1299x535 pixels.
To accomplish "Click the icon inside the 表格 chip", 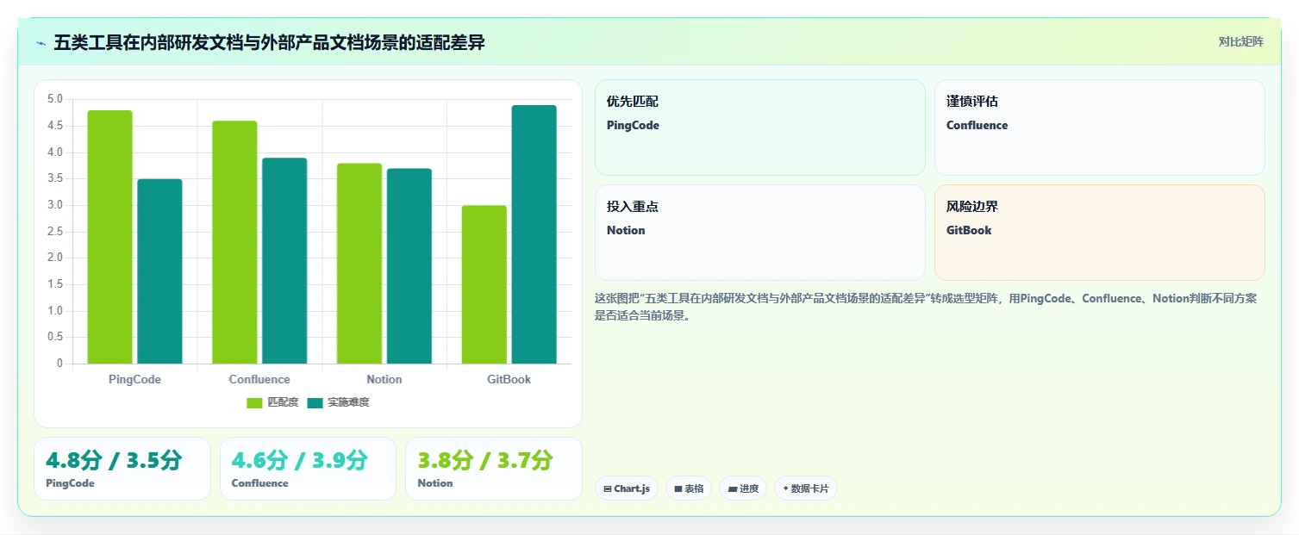I will (x=678, y=488).
